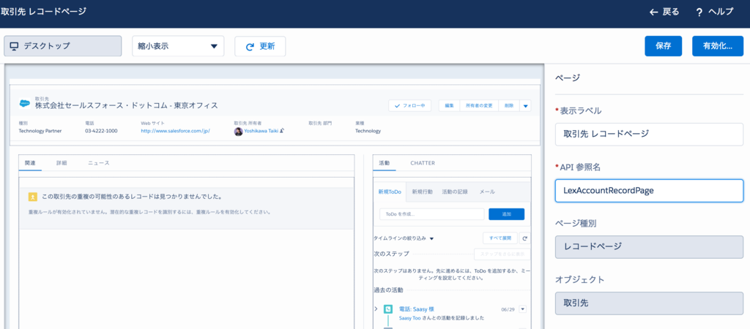The height and width of the screenshot is (329, 750).
Task: Open the record actions dropdown arrow beside 削除
Action: (526, 106)
